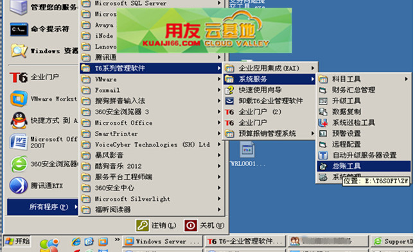Click the 关机(U) shut down button
The width and height of the screenshot is (415, 252).
point(204,226)
